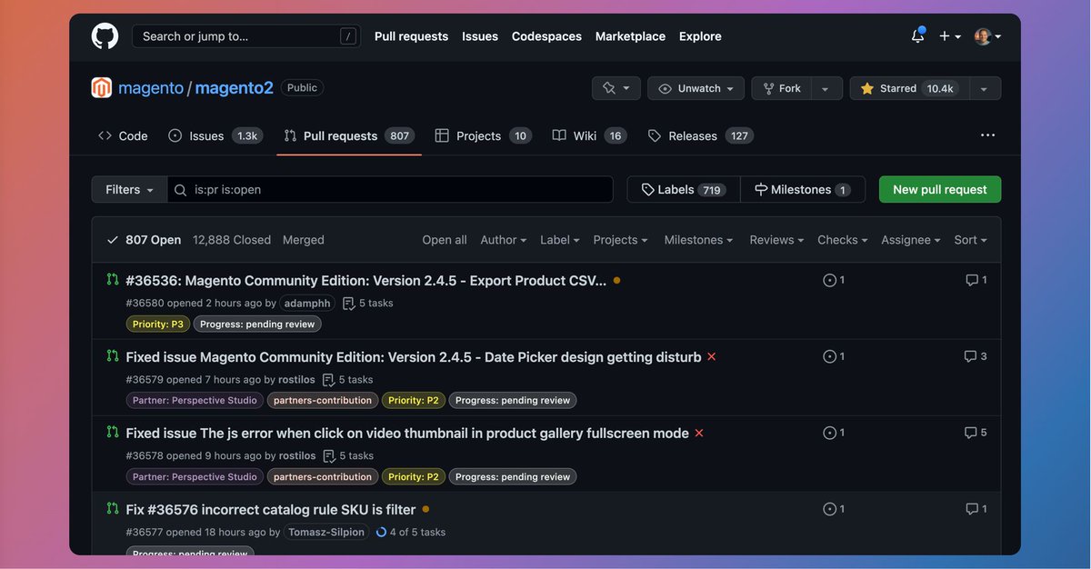This screenshot has width=1091, height=569.
Task: Click Priority: P2 label on PR #36578
Action: pos(414,476)
